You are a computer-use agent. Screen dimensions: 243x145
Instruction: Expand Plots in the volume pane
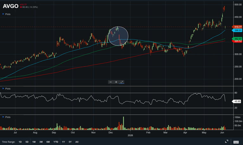tap(6, 117)
